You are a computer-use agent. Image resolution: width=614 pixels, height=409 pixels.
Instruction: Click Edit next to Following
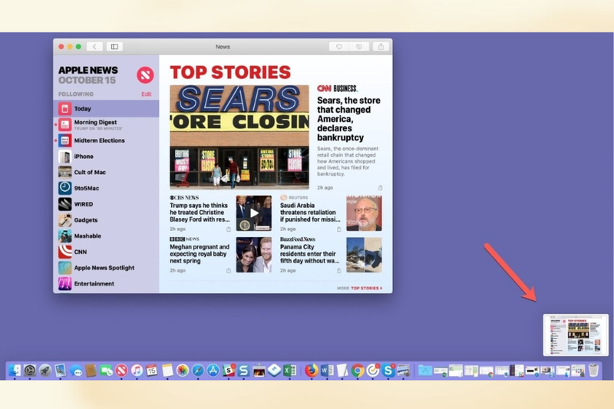147,94
